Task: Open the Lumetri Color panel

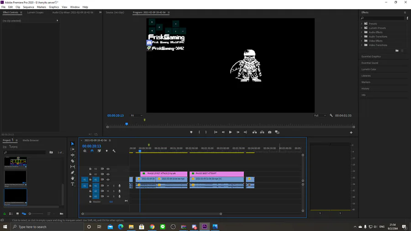Action: (x=369, y=69)
